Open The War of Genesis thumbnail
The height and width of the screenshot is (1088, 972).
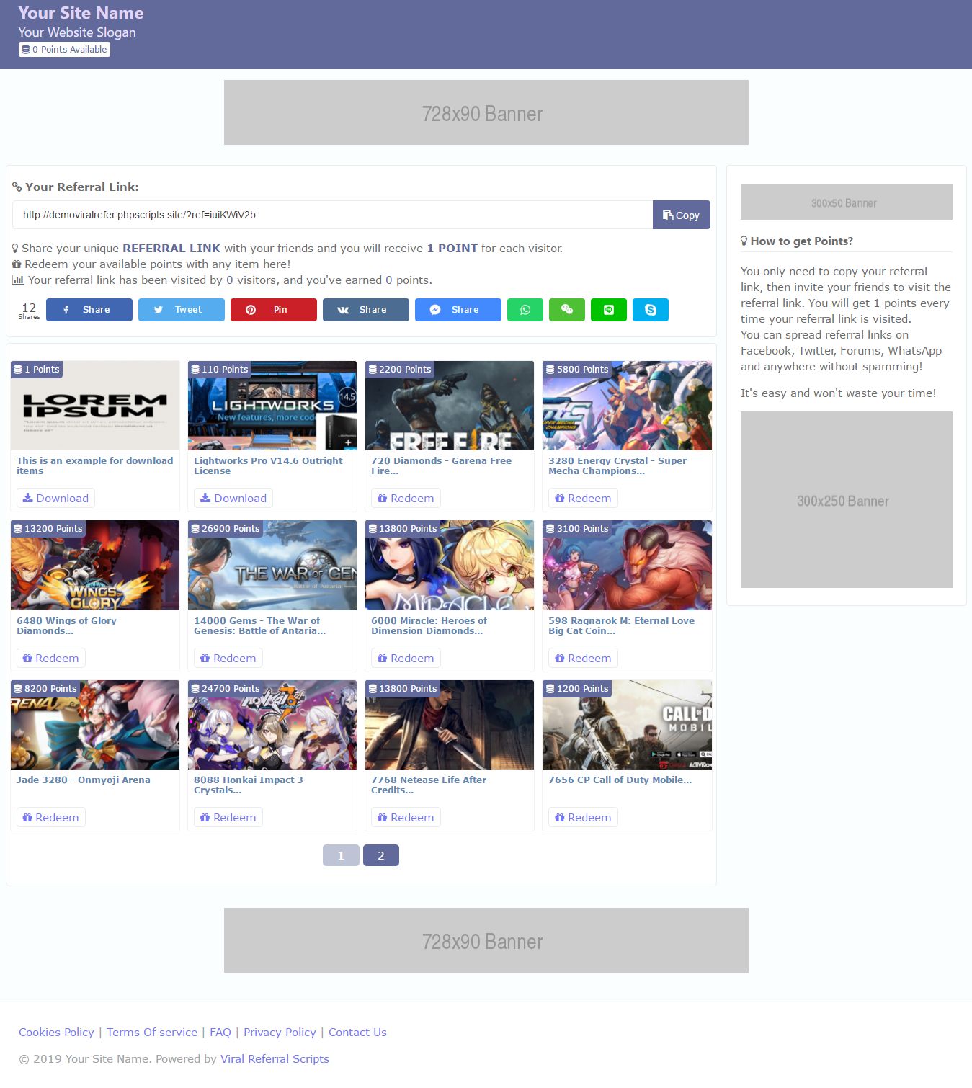click(272, 566)
